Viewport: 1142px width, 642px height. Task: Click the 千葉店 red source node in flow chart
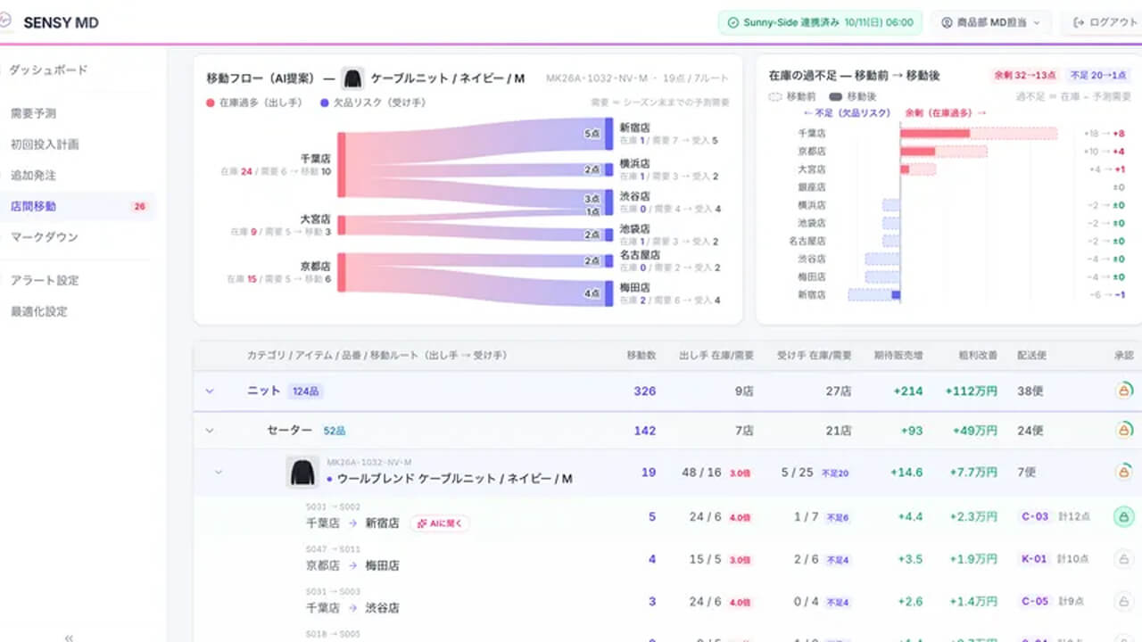pyautogui.click(x=341, y=165)
